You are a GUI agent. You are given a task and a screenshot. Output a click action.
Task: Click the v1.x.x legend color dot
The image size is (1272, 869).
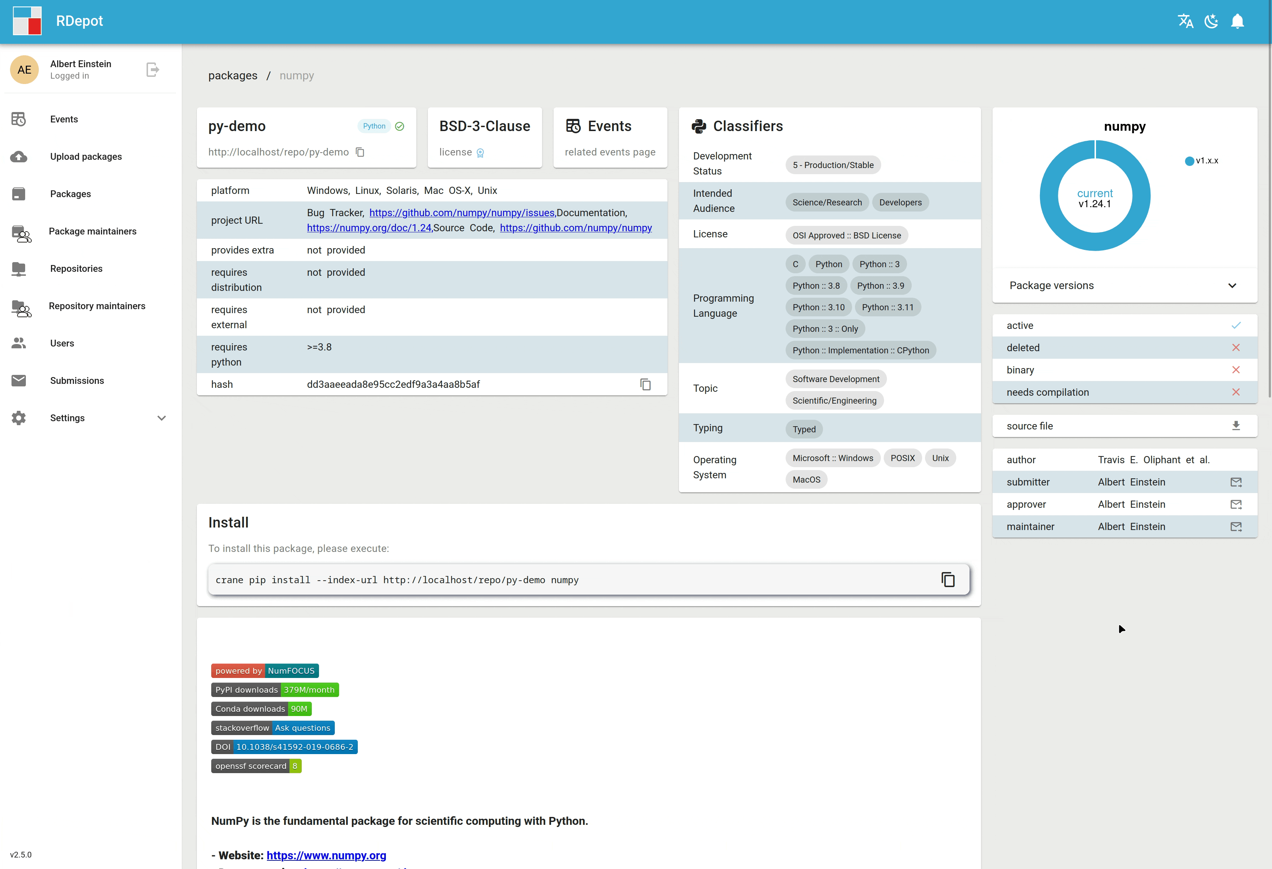click(1189, 161)
